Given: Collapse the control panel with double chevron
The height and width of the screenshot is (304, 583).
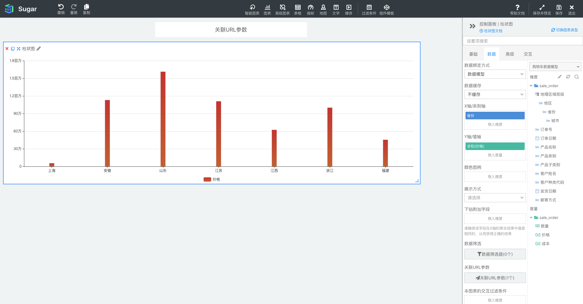Looking at the screenshot, I should (472, 26).
